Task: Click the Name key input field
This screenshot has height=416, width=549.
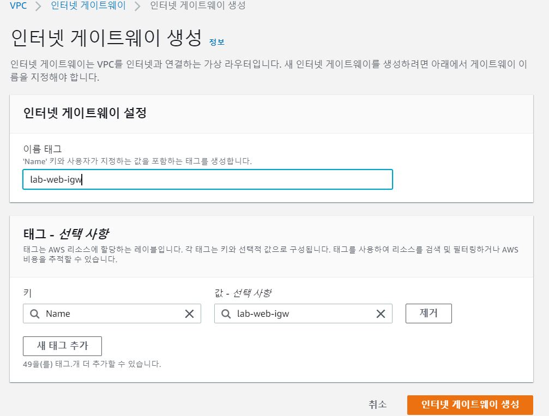Action: [112, 313]
